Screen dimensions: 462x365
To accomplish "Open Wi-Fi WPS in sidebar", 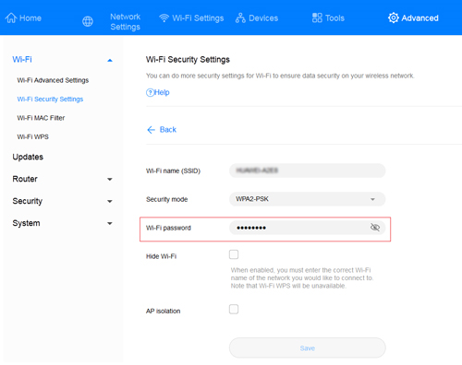I will click(33, 136).
